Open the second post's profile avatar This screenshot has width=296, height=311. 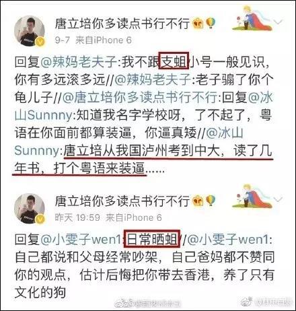click(30, 208)
